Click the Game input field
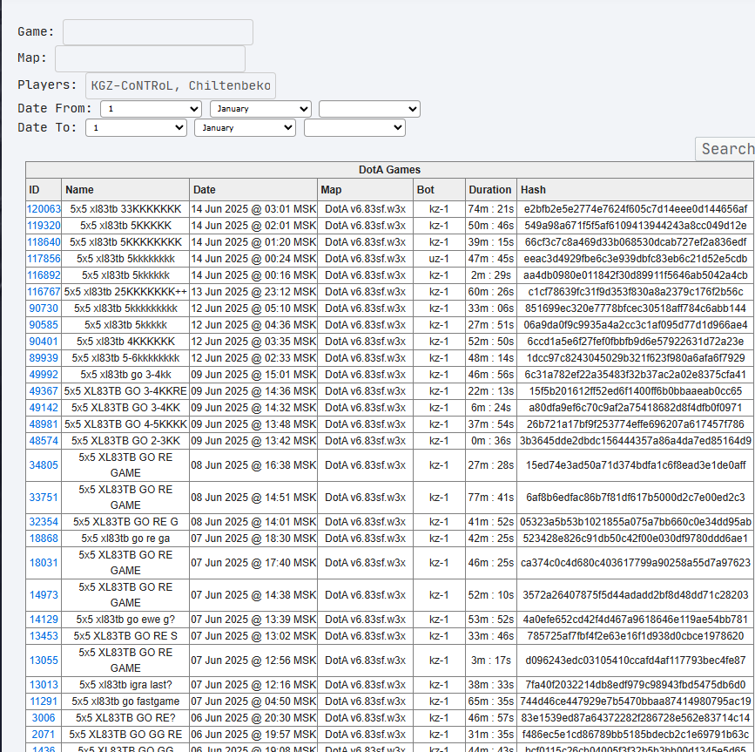 coord(158,32)
